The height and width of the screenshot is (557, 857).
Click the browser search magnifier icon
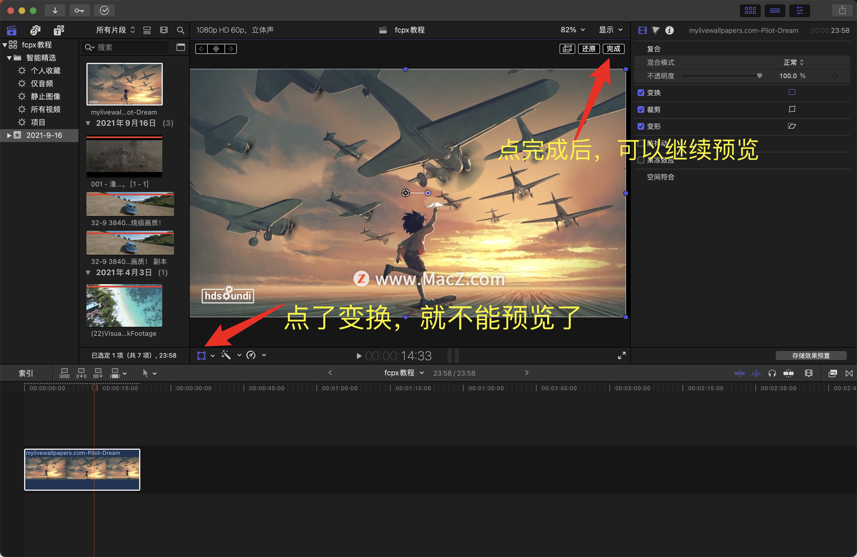[180, 30]
